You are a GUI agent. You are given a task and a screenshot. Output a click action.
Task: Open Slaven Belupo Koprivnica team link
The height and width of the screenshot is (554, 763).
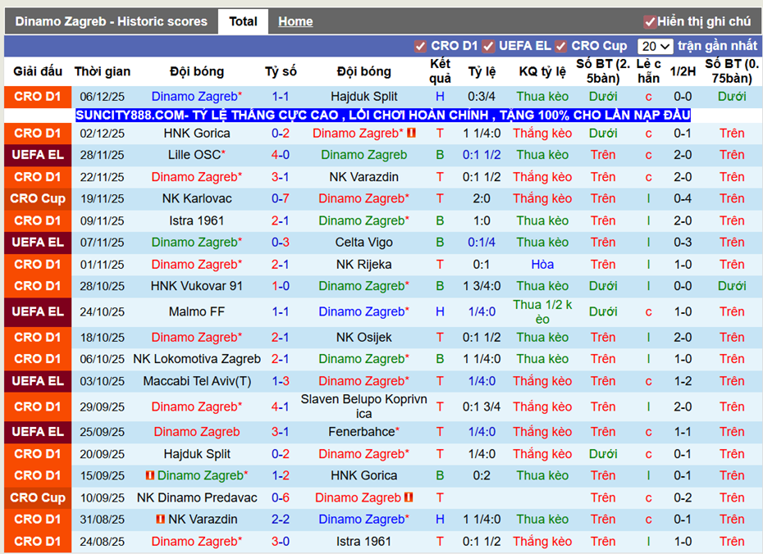point(364,406)
